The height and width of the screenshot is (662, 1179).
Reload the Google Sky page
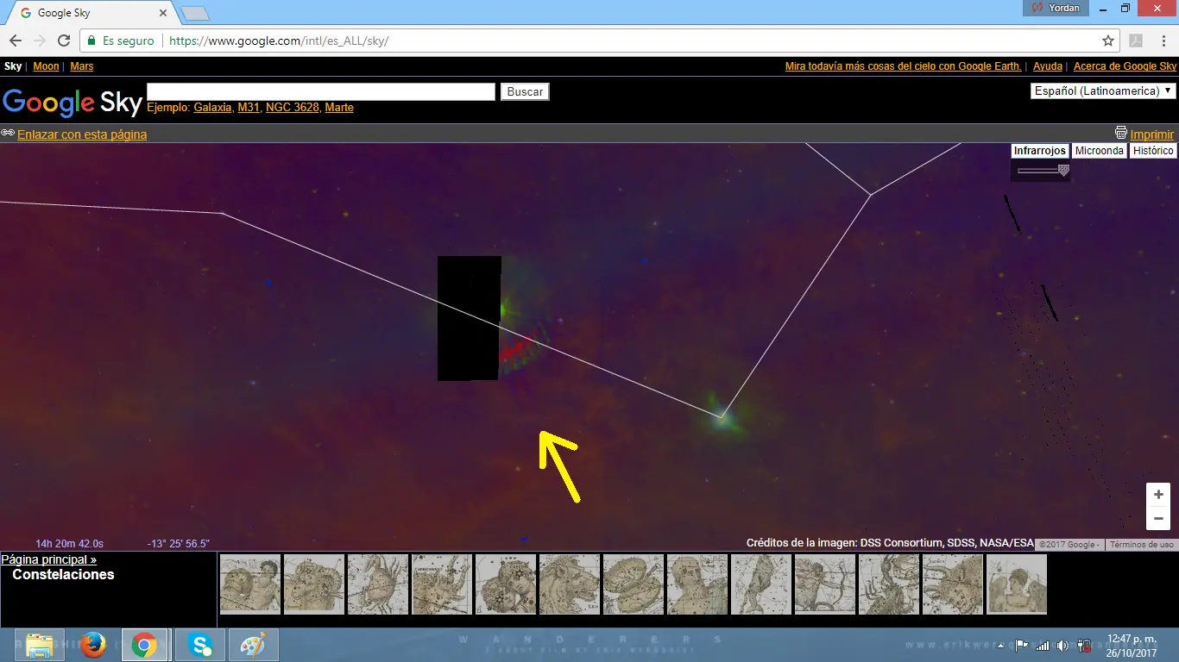[63, 41]
